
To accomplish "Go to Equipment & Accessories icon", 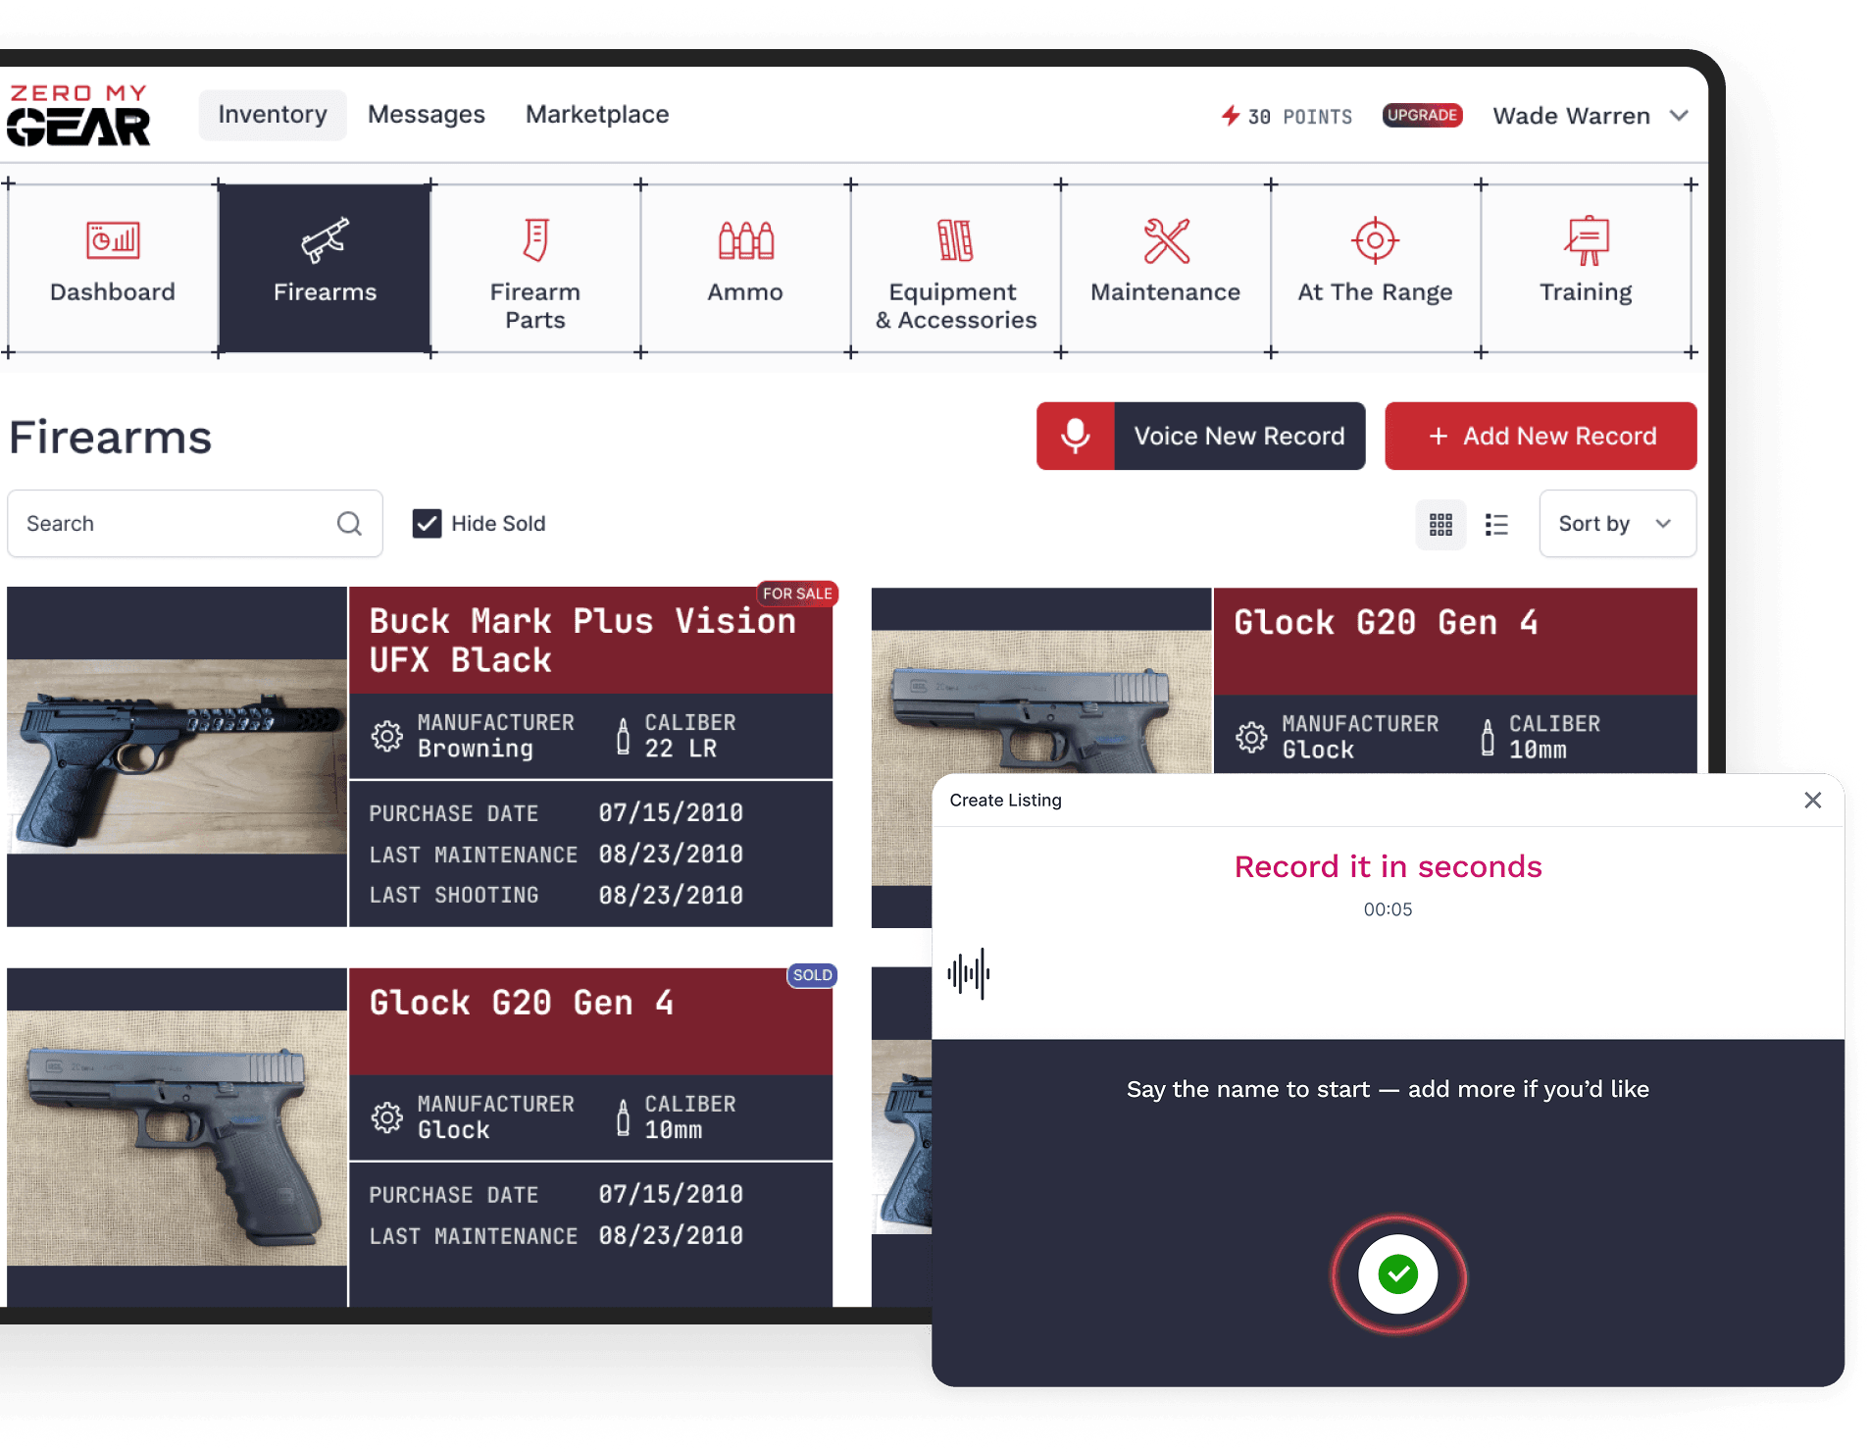I will point(955,240).
